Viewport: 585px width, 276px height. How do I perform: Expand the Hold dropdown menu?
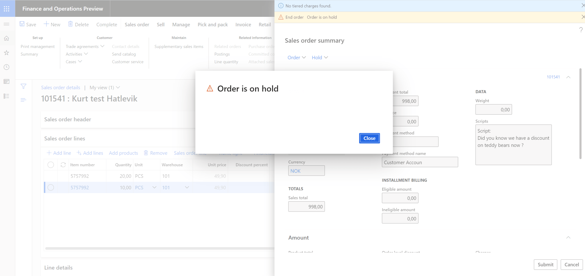[x=320, y=58]
